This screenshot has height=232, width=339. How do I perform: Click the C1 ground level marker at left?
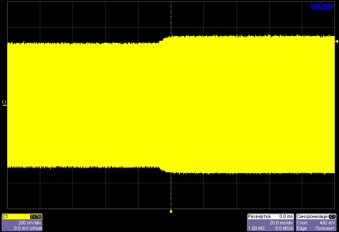pos(4,103)
